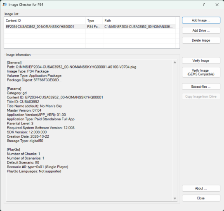The image size is (224, 211).
Task: Sort by Content ID column header
Action: point(45,21)
